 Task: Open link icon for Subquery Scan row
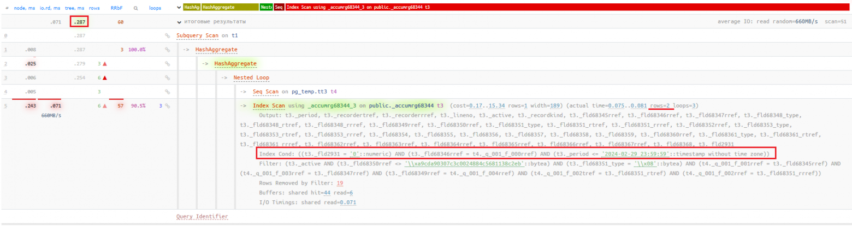click(167, 35)
